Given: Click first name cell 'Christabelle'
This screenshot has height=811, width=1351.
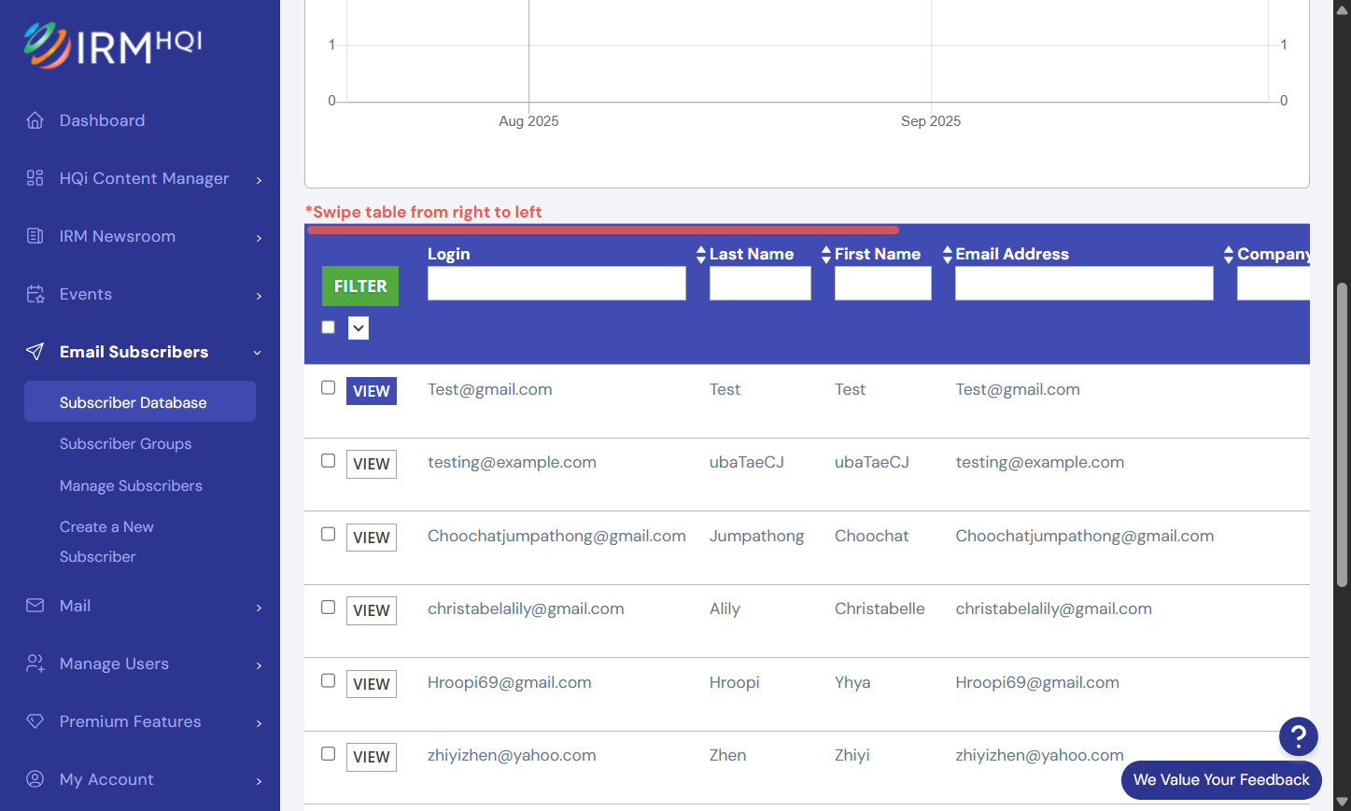Looking at the screenshot, I should click(880, 608).
